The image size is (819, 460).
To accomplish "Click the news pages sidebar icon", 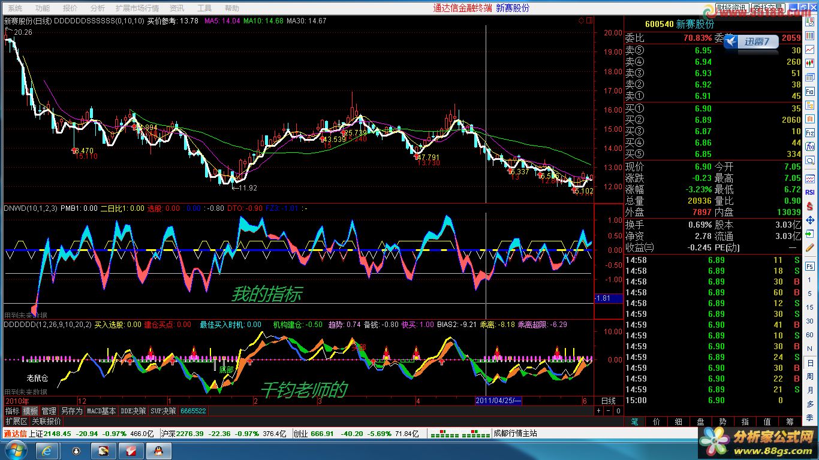I will click(810, 77).
